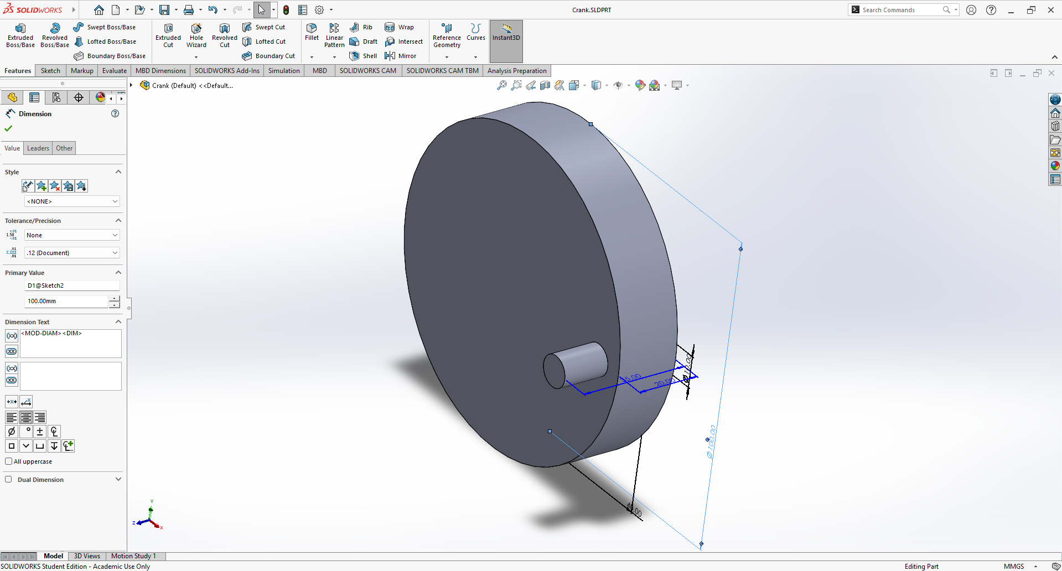This screenshot has width=1062, height=571.
Task: Click the Shell feature icon
Action: [x=363, y=56]
